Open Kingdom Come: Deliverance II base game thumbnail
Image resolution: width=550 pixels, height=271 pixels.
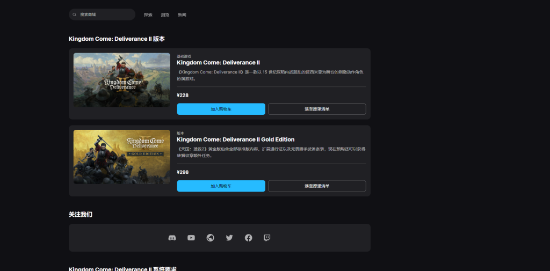click(x=122, y=80)
